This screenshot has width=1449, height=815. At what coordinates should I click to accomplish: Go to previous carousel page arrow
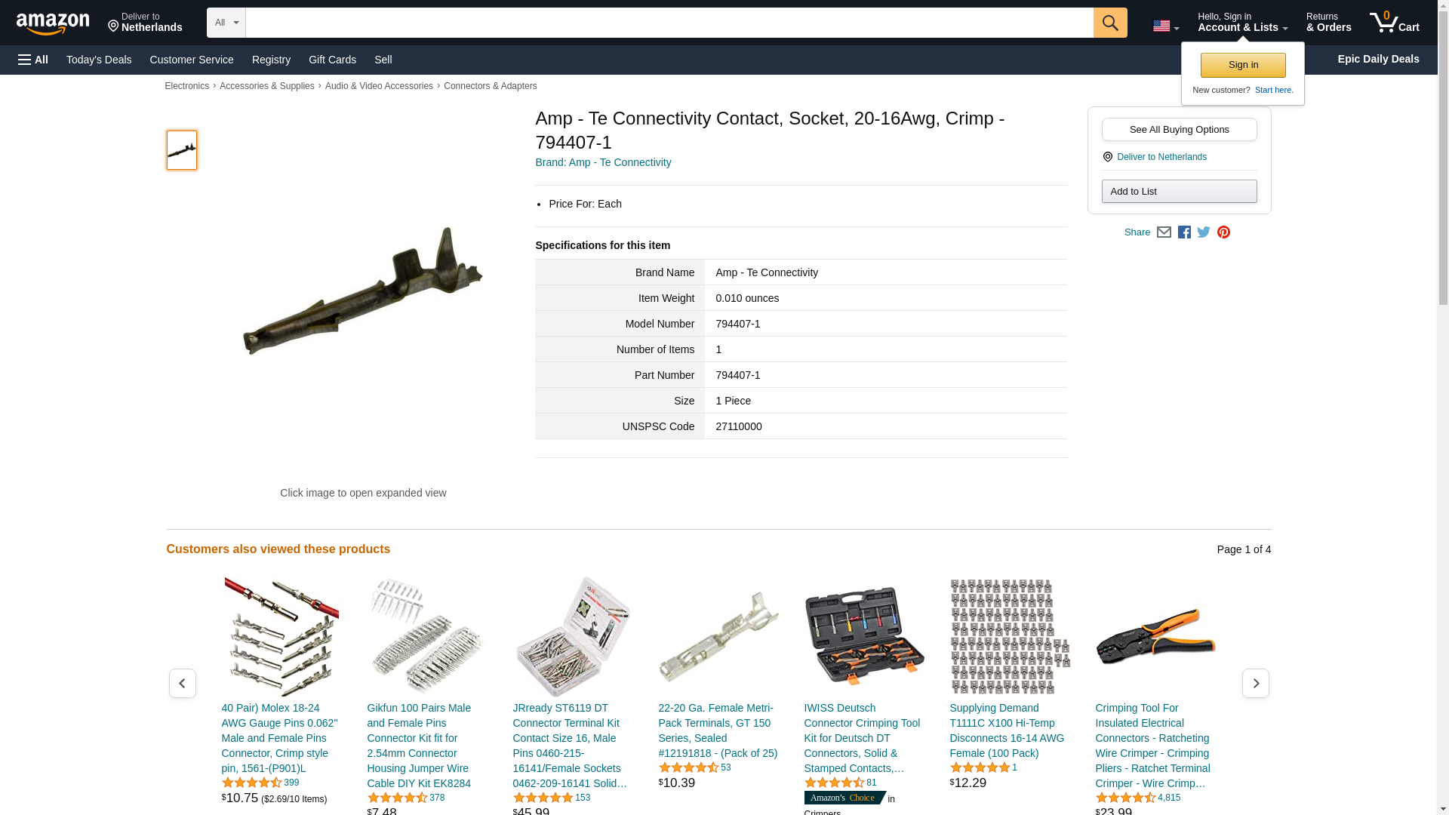pos(183,683)
